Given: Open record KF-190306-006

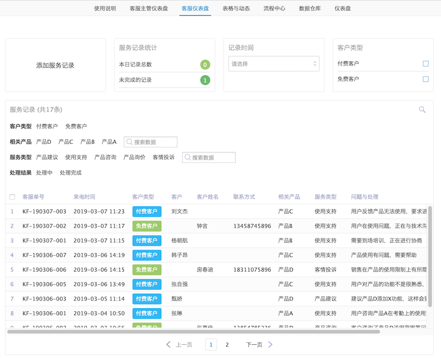Looking at the screenshot, I should (44, 270).
